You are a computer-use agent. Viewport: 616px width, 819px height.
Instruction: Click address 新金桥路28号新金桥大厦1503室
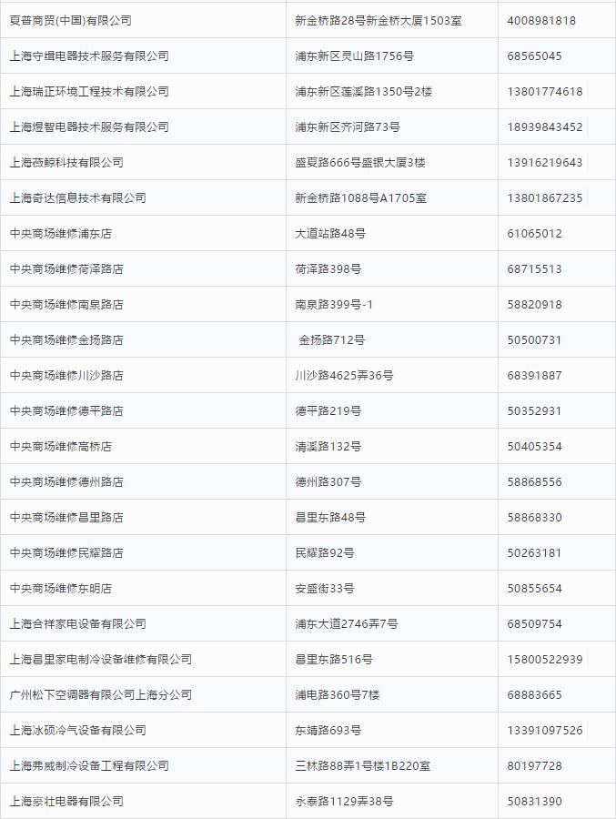pyautogui.click(x=379, y=20)
